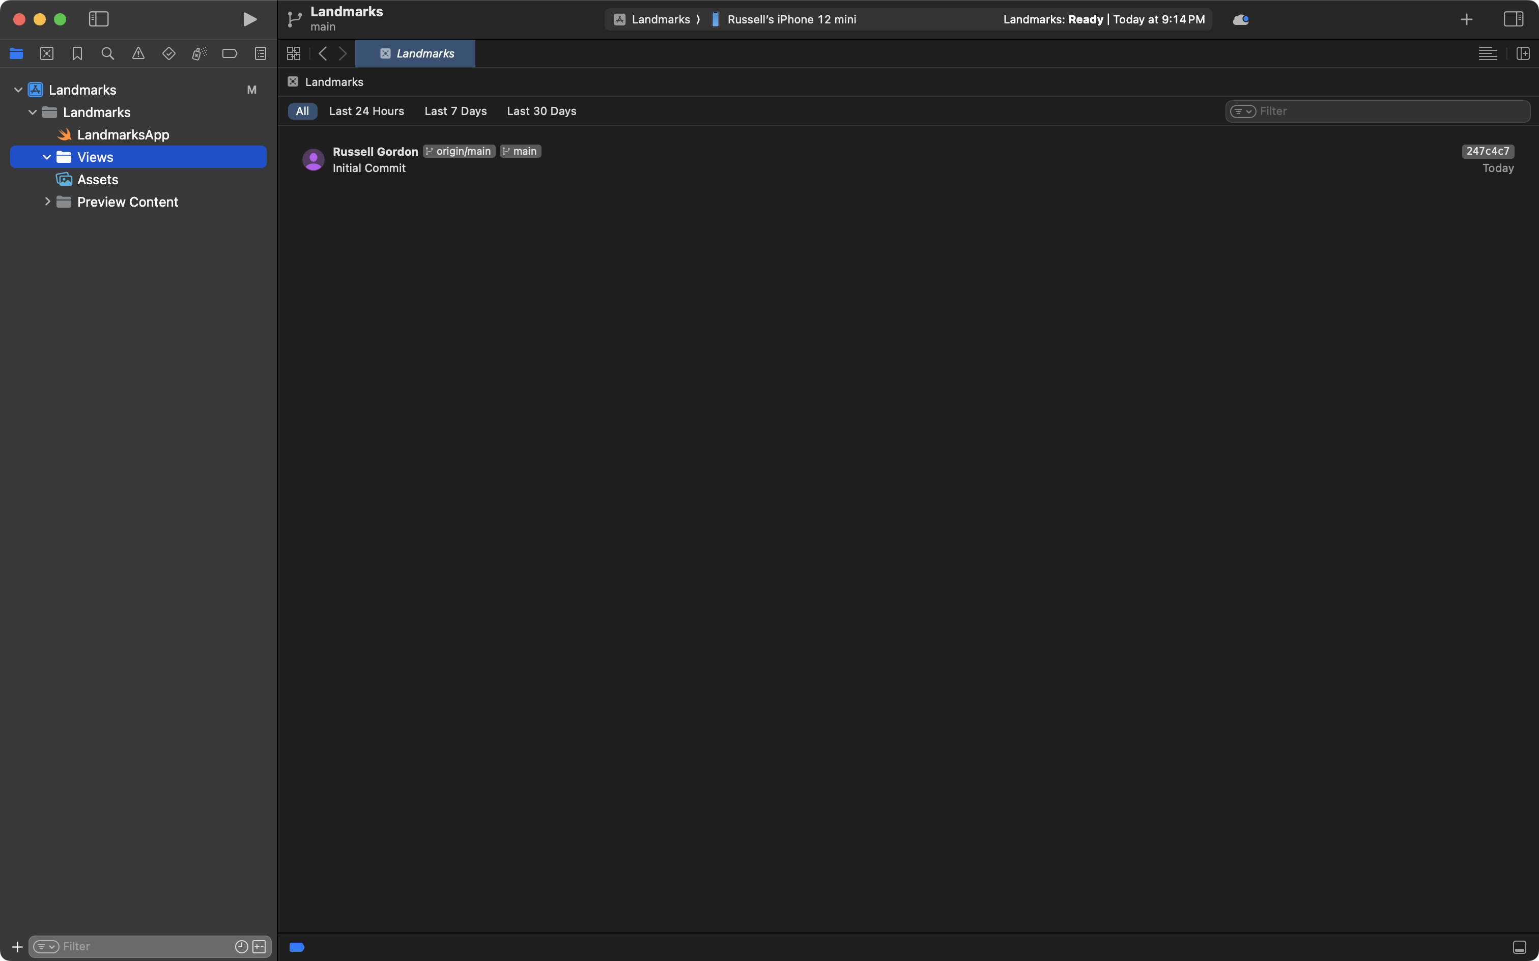Expand the Preview Content folder
1539x961 pixels.
[x=47, y=202]
